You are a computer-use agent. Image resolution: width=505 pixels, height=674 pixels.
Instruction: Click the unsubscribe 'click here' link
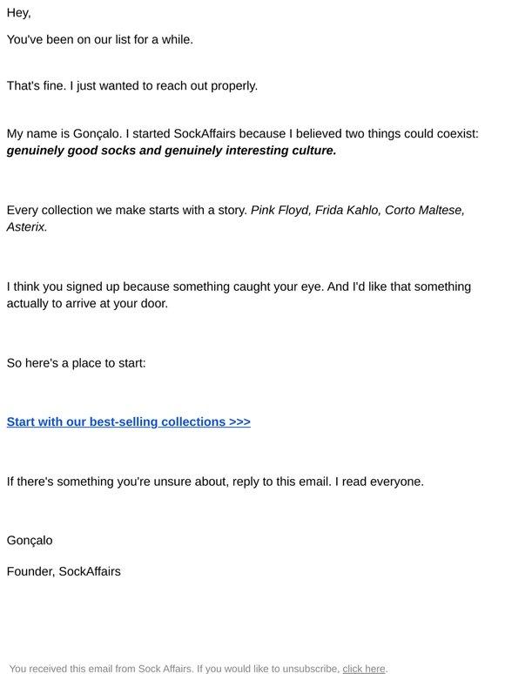click(364, 669)
